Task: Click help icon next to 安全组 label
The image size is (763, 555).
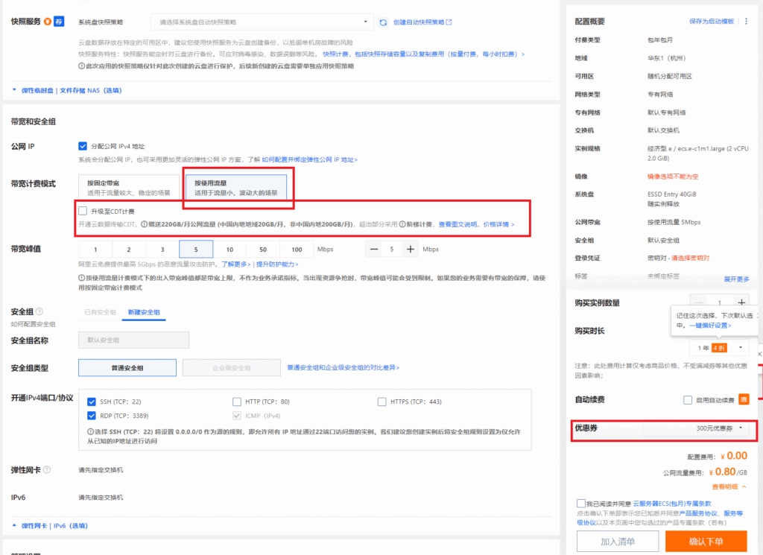Action: 39,311
